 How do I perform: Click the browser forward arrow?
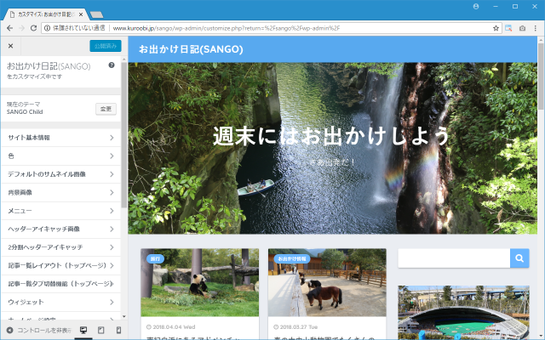coord(21,28)
